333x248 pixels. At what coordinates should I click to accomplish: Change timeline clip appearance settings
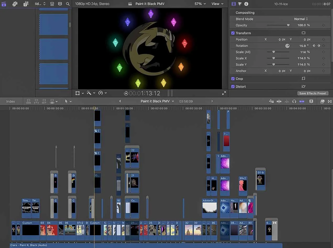point(311,101)
